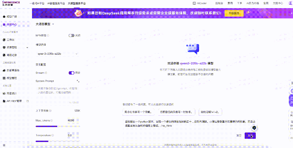Open 调用记录 from the sidebar
This screenshot has height=148, width=293.
tap(12, 55)
